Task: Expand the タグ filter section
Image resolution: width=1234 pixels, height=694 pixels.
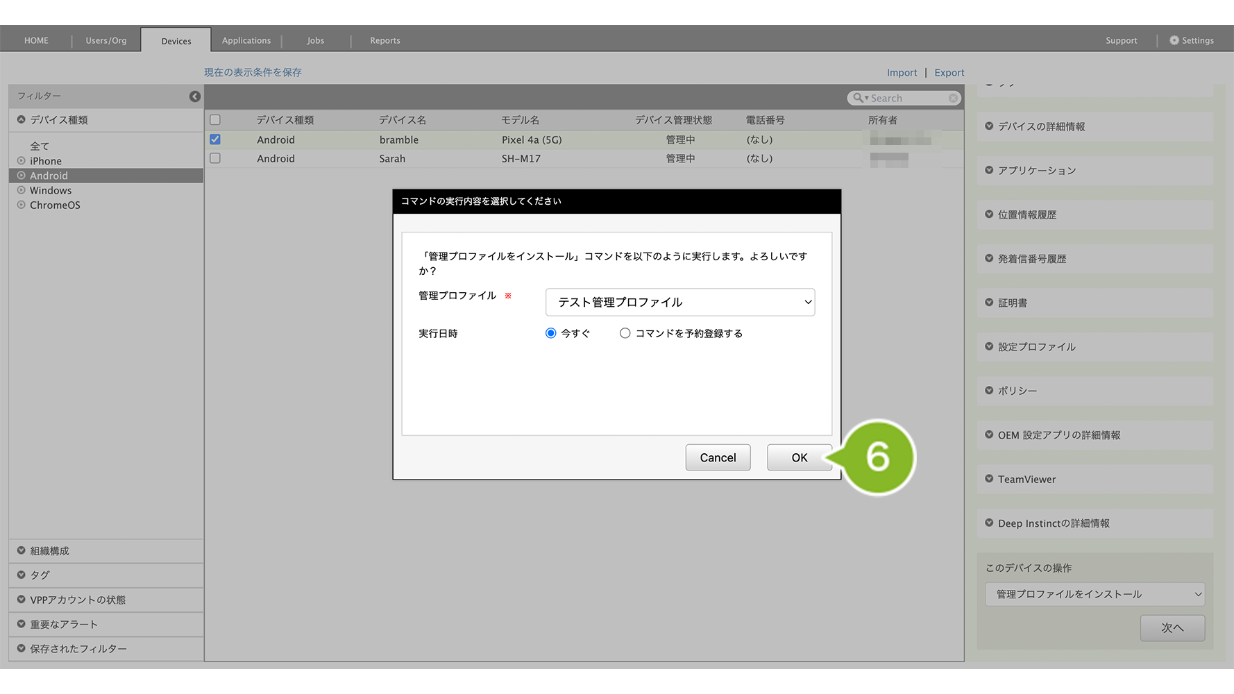Action: [x=105, y=575]
